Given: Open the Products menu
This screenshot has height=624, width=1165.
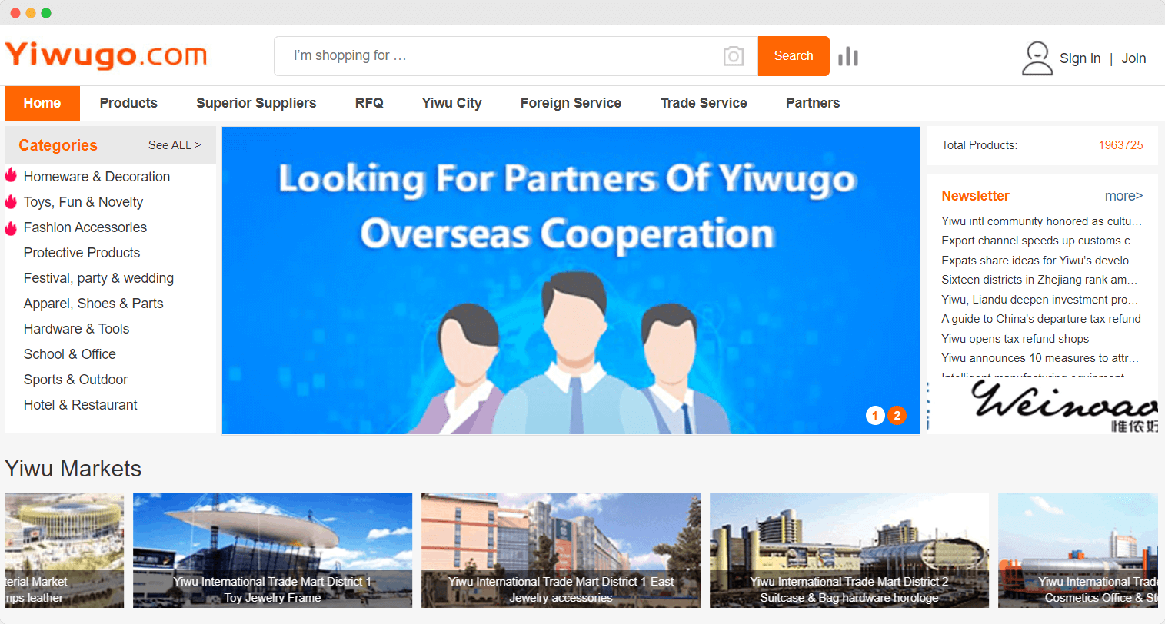Looking at the screenshot, I should pos(128,103).
